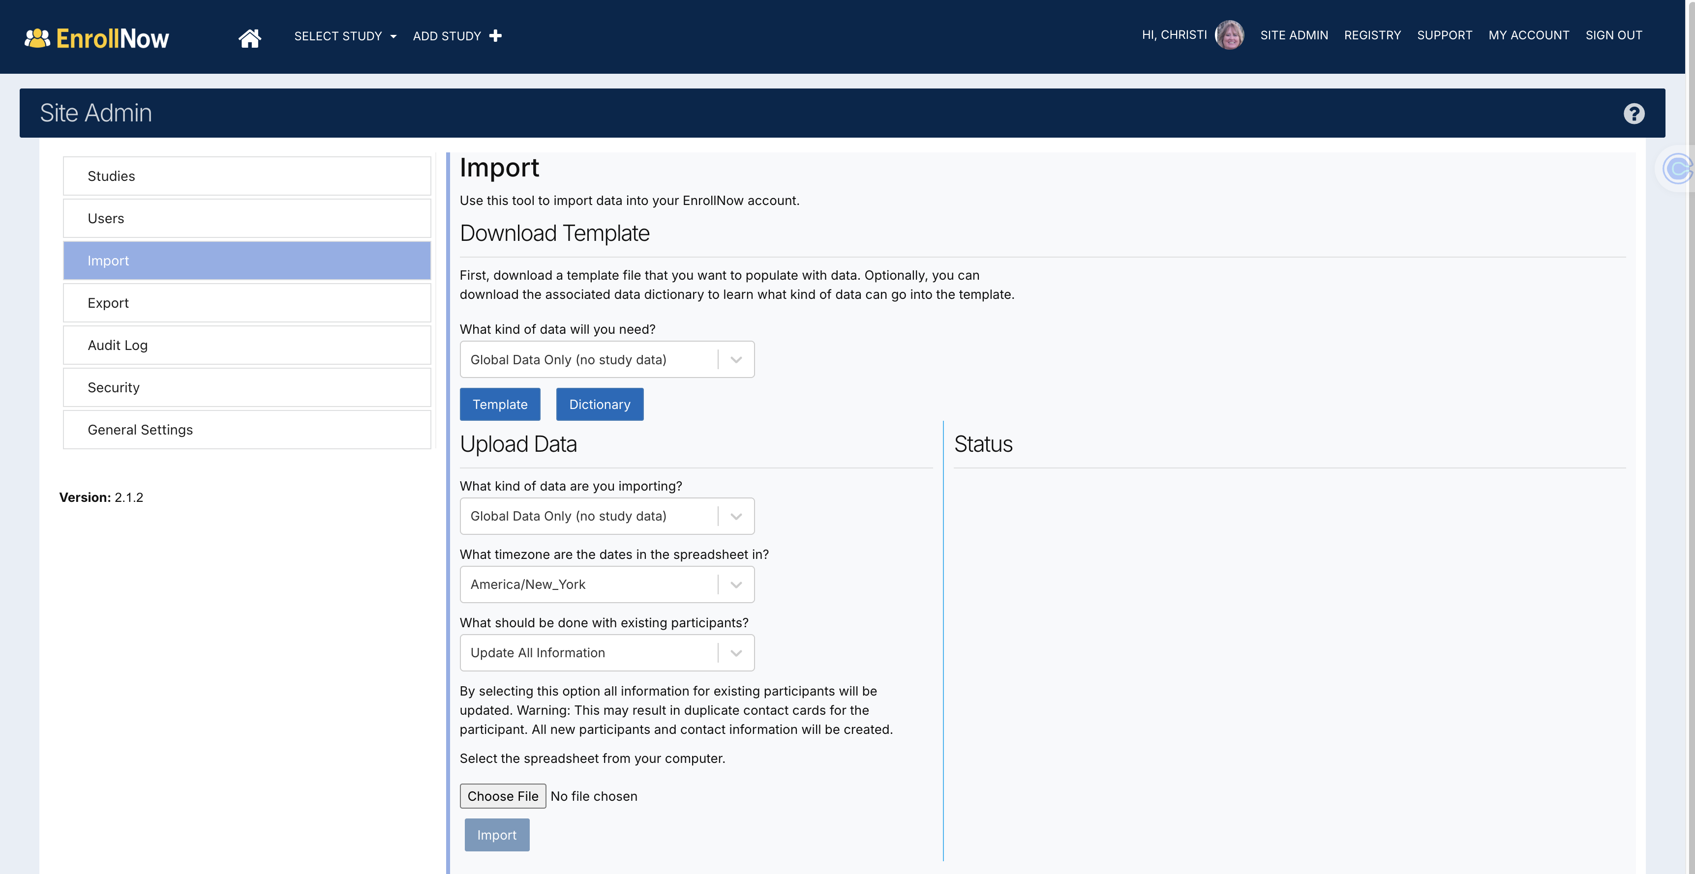Open the Update All Information dropdown

tap(606, 653)
